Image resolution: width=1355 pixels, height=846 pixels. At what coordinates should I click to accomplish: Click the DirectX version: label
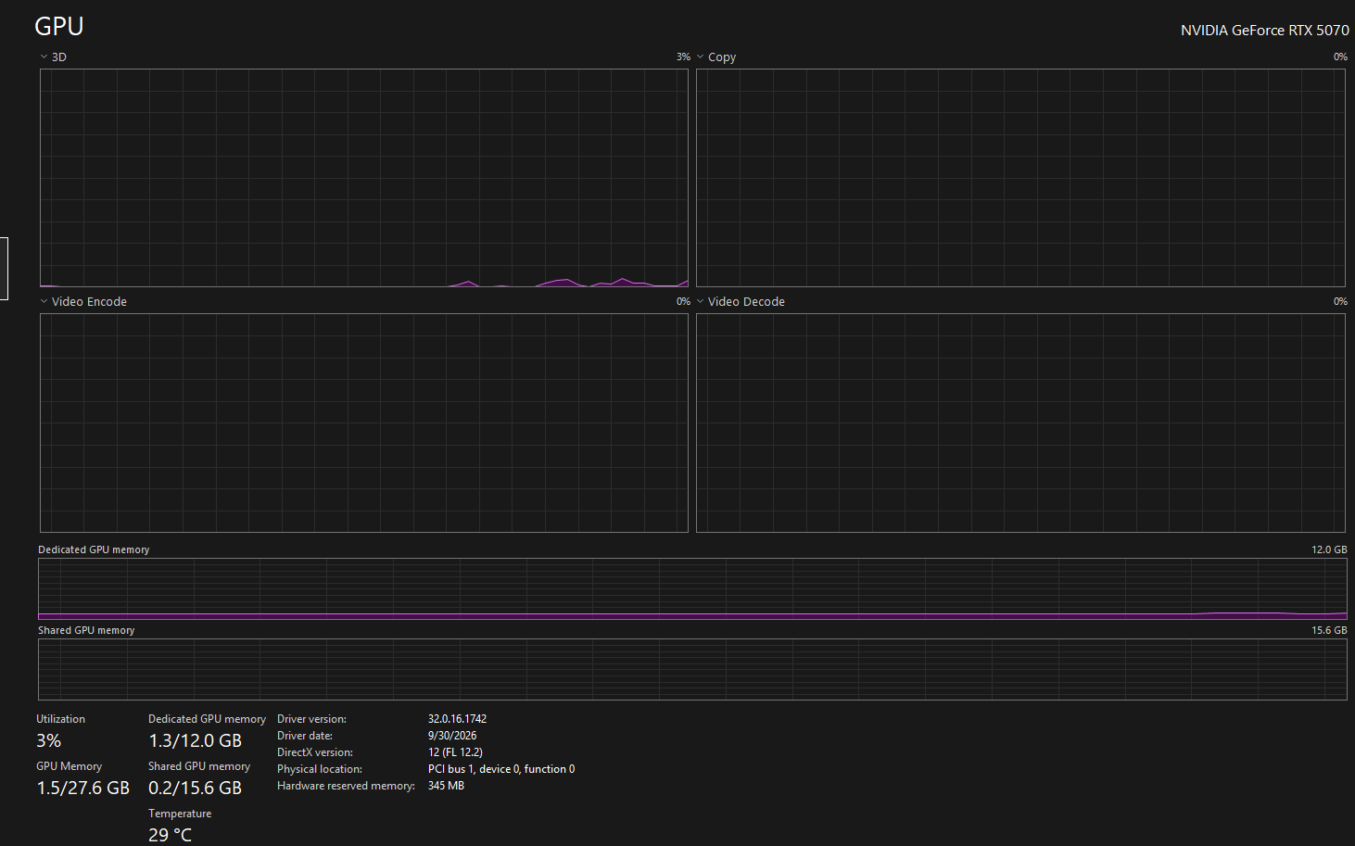[315, 752]
